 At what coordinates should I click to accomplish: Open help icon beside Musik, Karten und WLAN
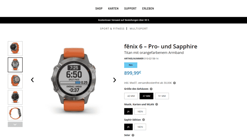click(157, 104)
